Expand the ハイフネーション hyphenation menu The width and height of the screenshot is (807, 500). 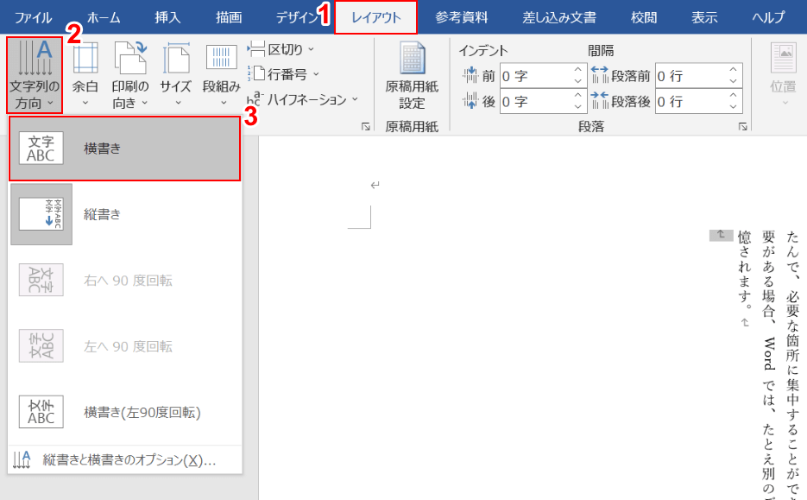tap(302, 99)
